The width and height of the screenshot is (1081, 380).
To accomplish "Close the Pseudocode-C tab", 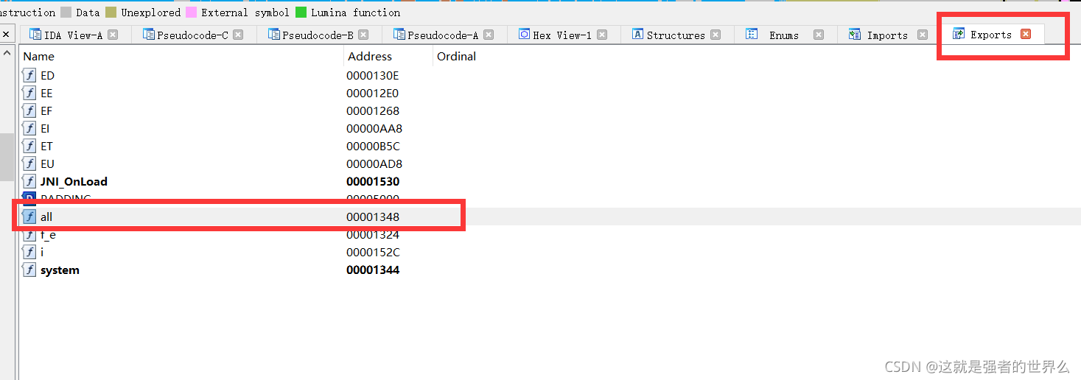I will (x=238, y=35).
